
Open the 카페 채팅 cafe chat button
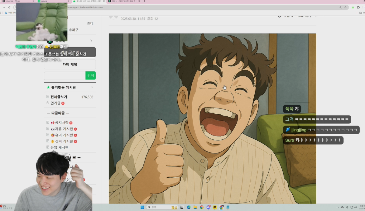click(70, 64)
